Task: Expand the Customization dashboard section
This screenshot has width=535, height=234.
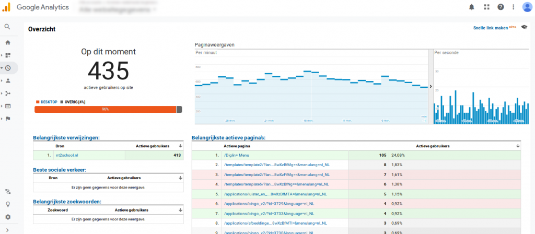Action: click(x=8, y=55)
